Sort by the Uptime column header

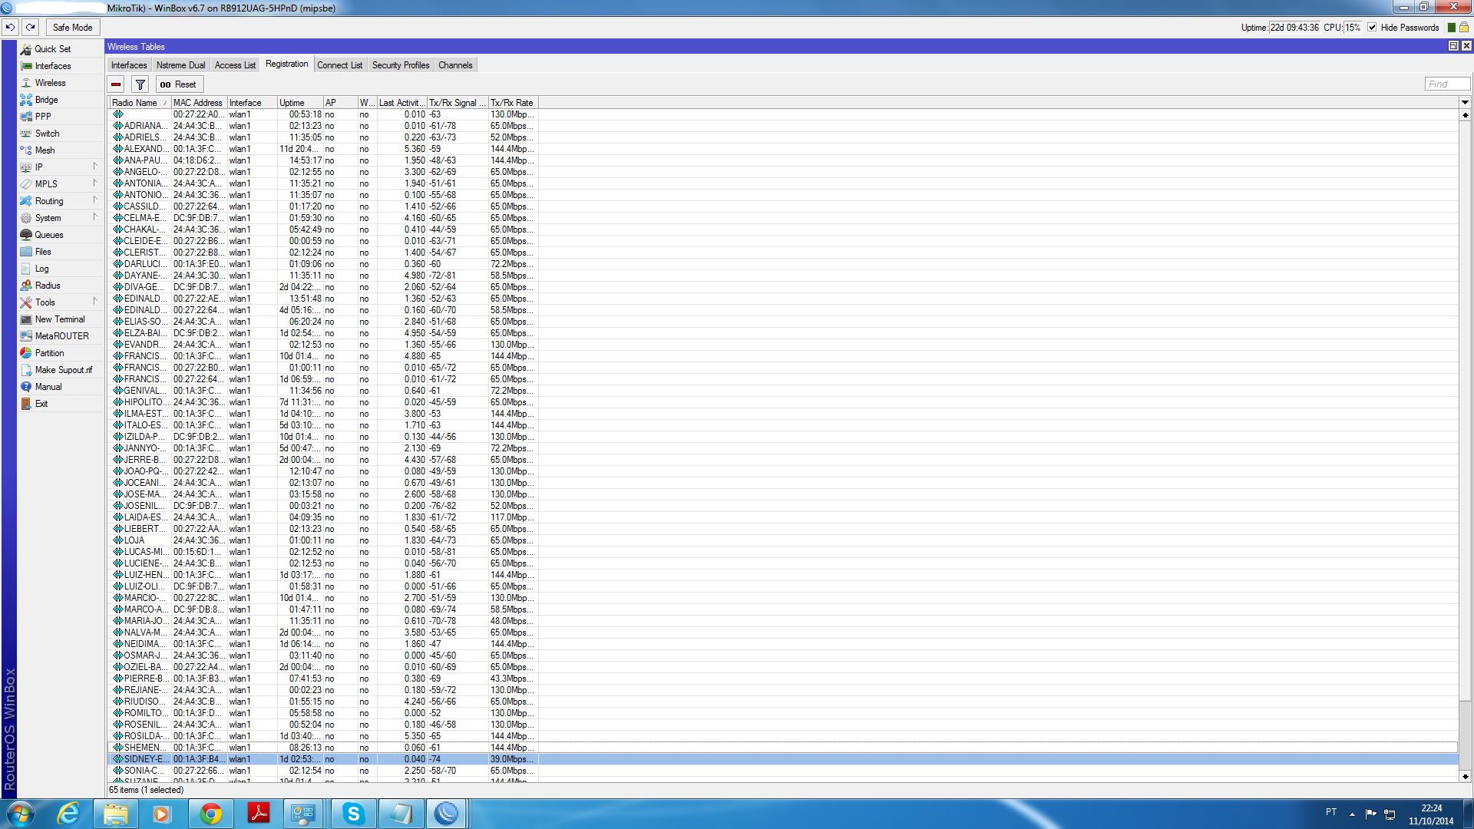coord(299,103)
